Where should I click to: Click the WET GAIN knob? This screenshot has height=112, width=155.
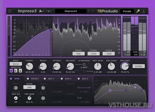click(98, 66)
